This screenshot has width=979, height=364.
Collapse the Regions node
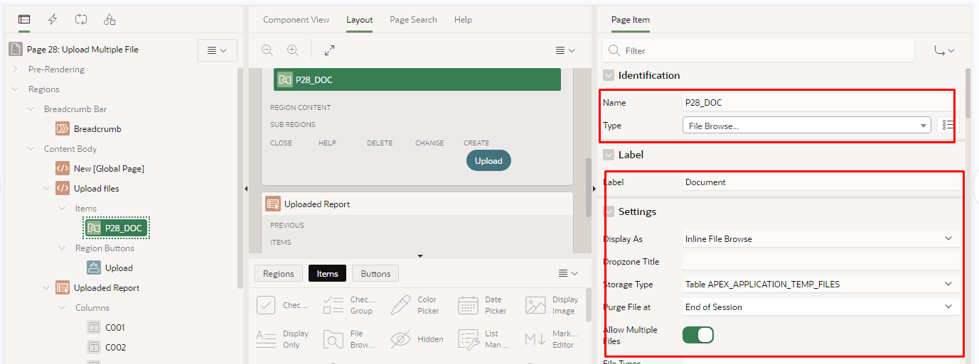[x=16, y=89]
